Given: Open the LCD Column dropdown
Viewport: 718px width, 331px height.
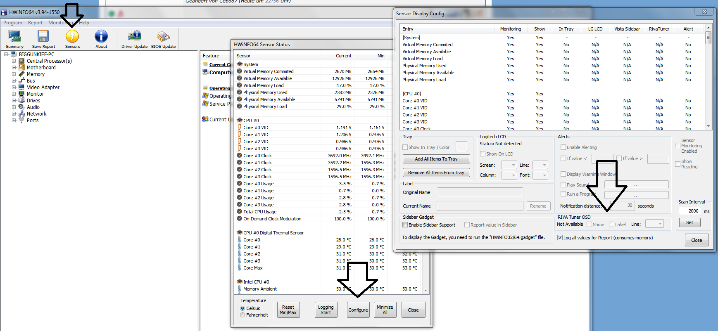Looking at the screenshot, I should [x=509, y=175].
